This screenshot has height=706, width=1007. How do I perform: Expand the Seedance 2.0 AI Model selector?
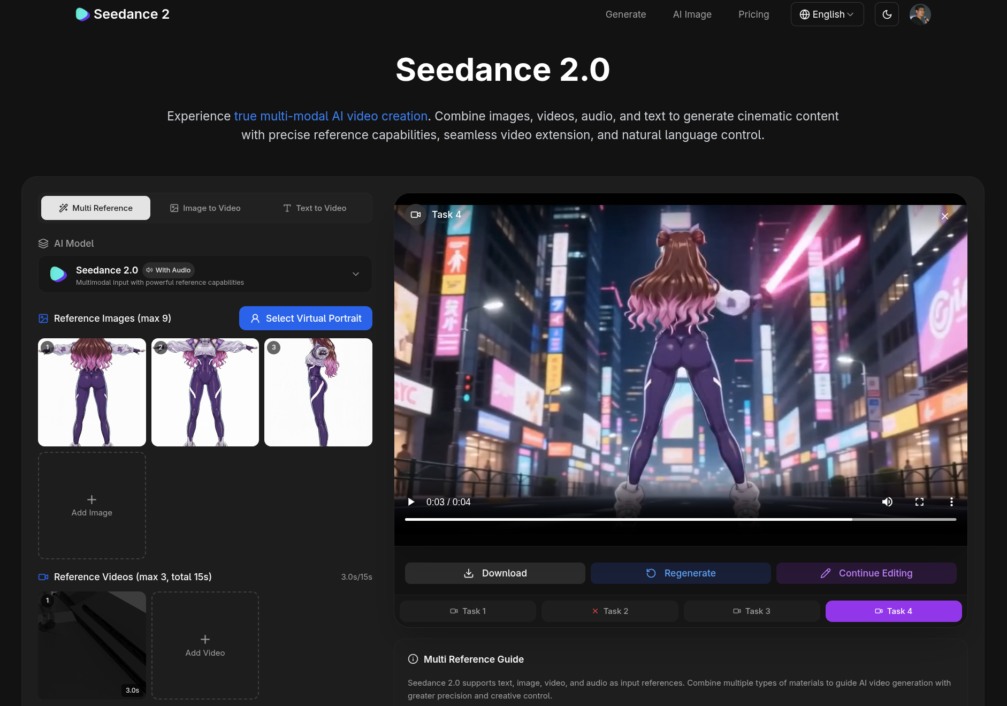point(356,274)
